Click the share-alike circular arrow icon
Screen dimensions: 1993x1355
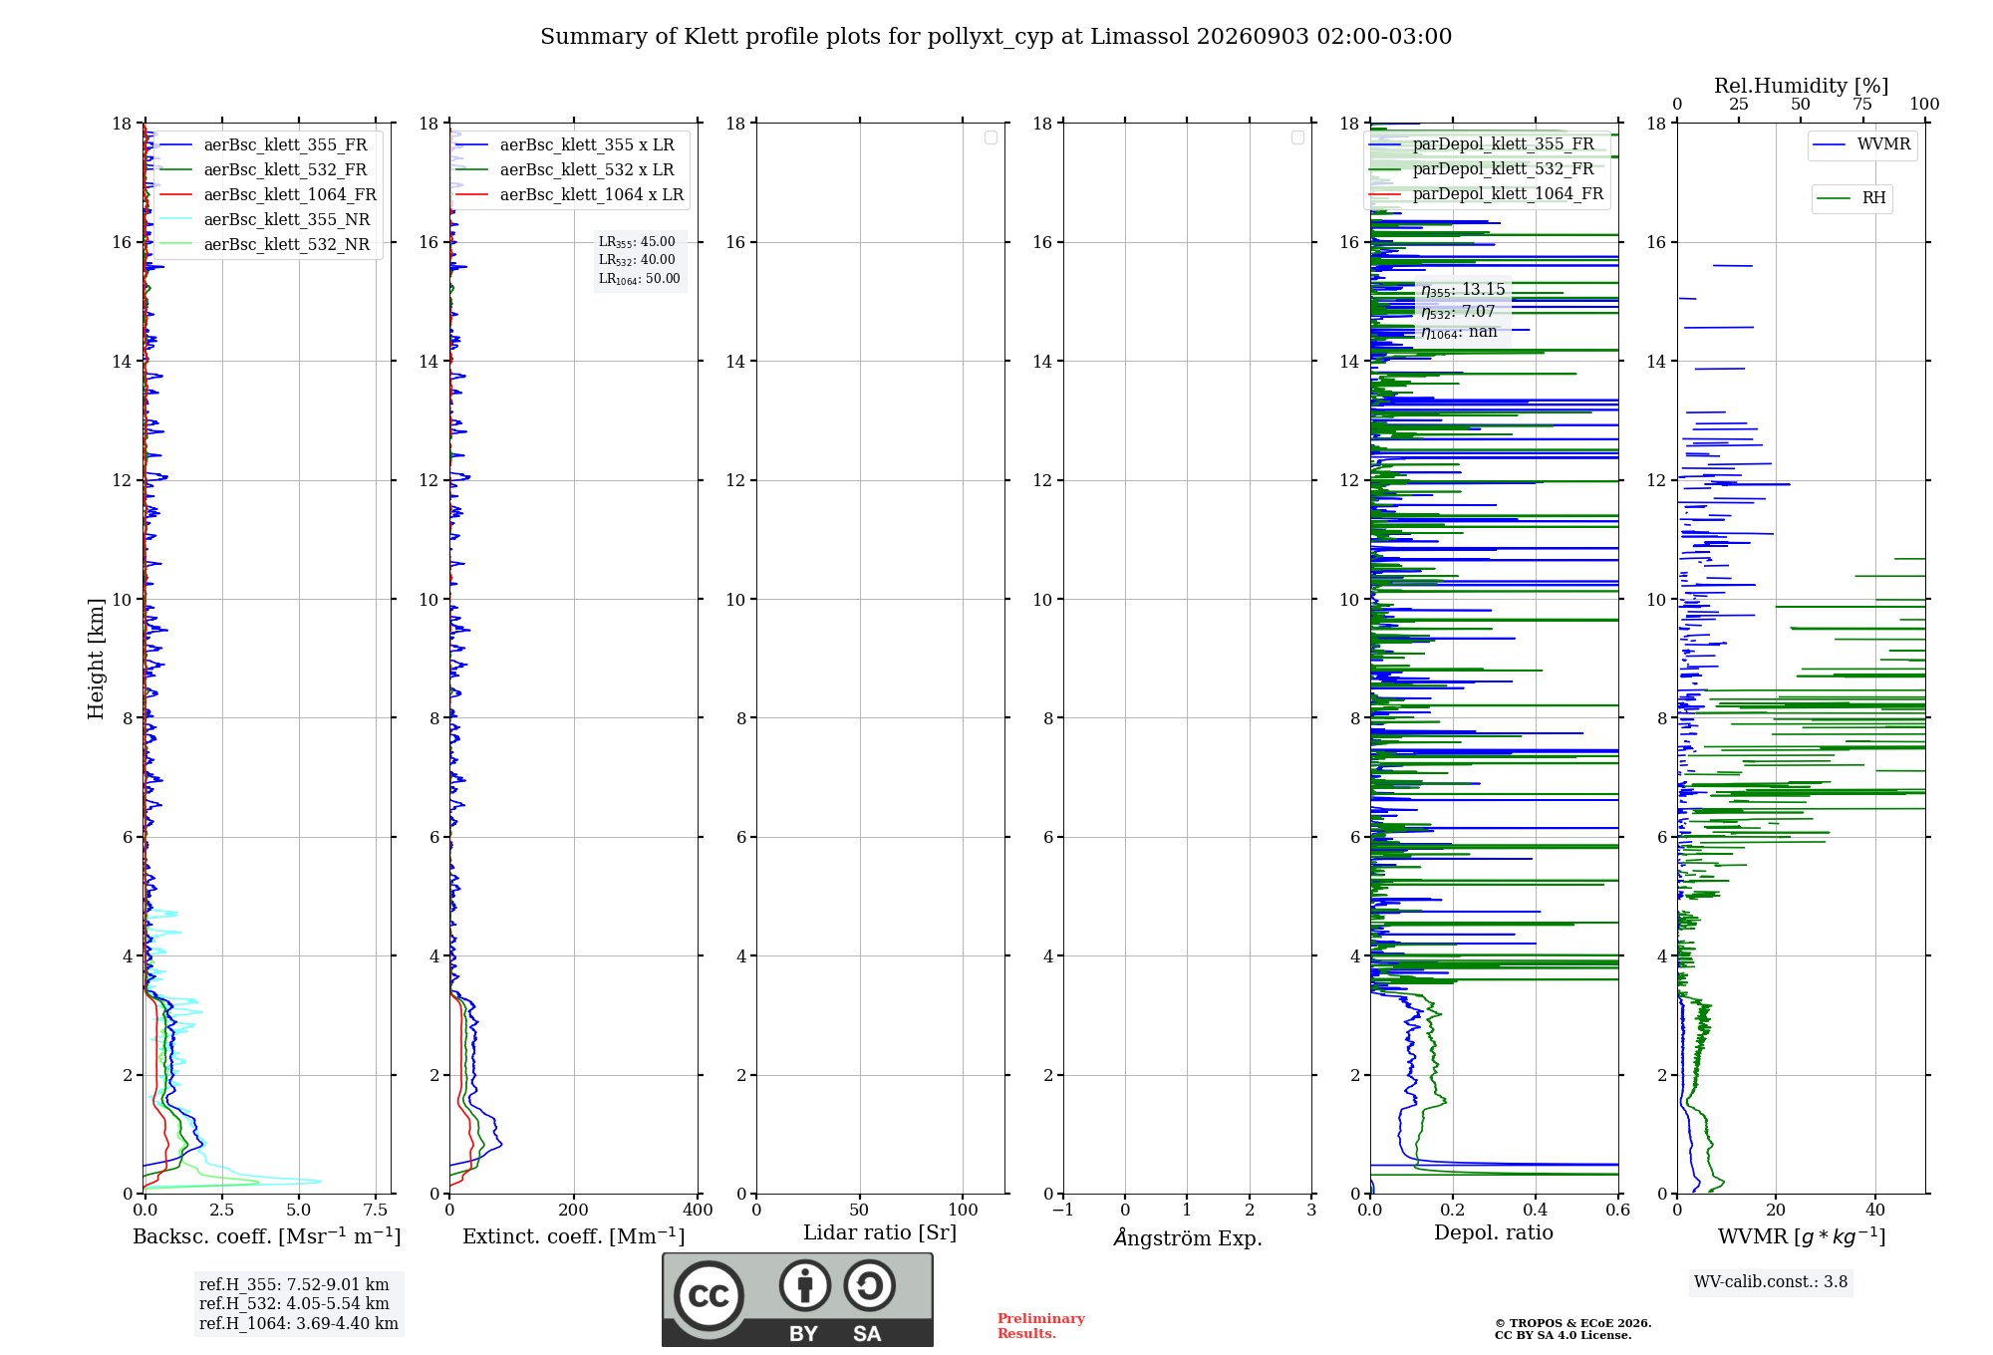[x=869, y=1285]
